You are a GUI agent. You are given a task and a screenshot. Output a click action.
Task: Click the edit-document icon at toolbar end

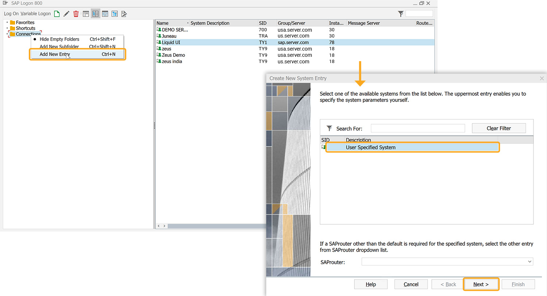click(x=124, y=14)
